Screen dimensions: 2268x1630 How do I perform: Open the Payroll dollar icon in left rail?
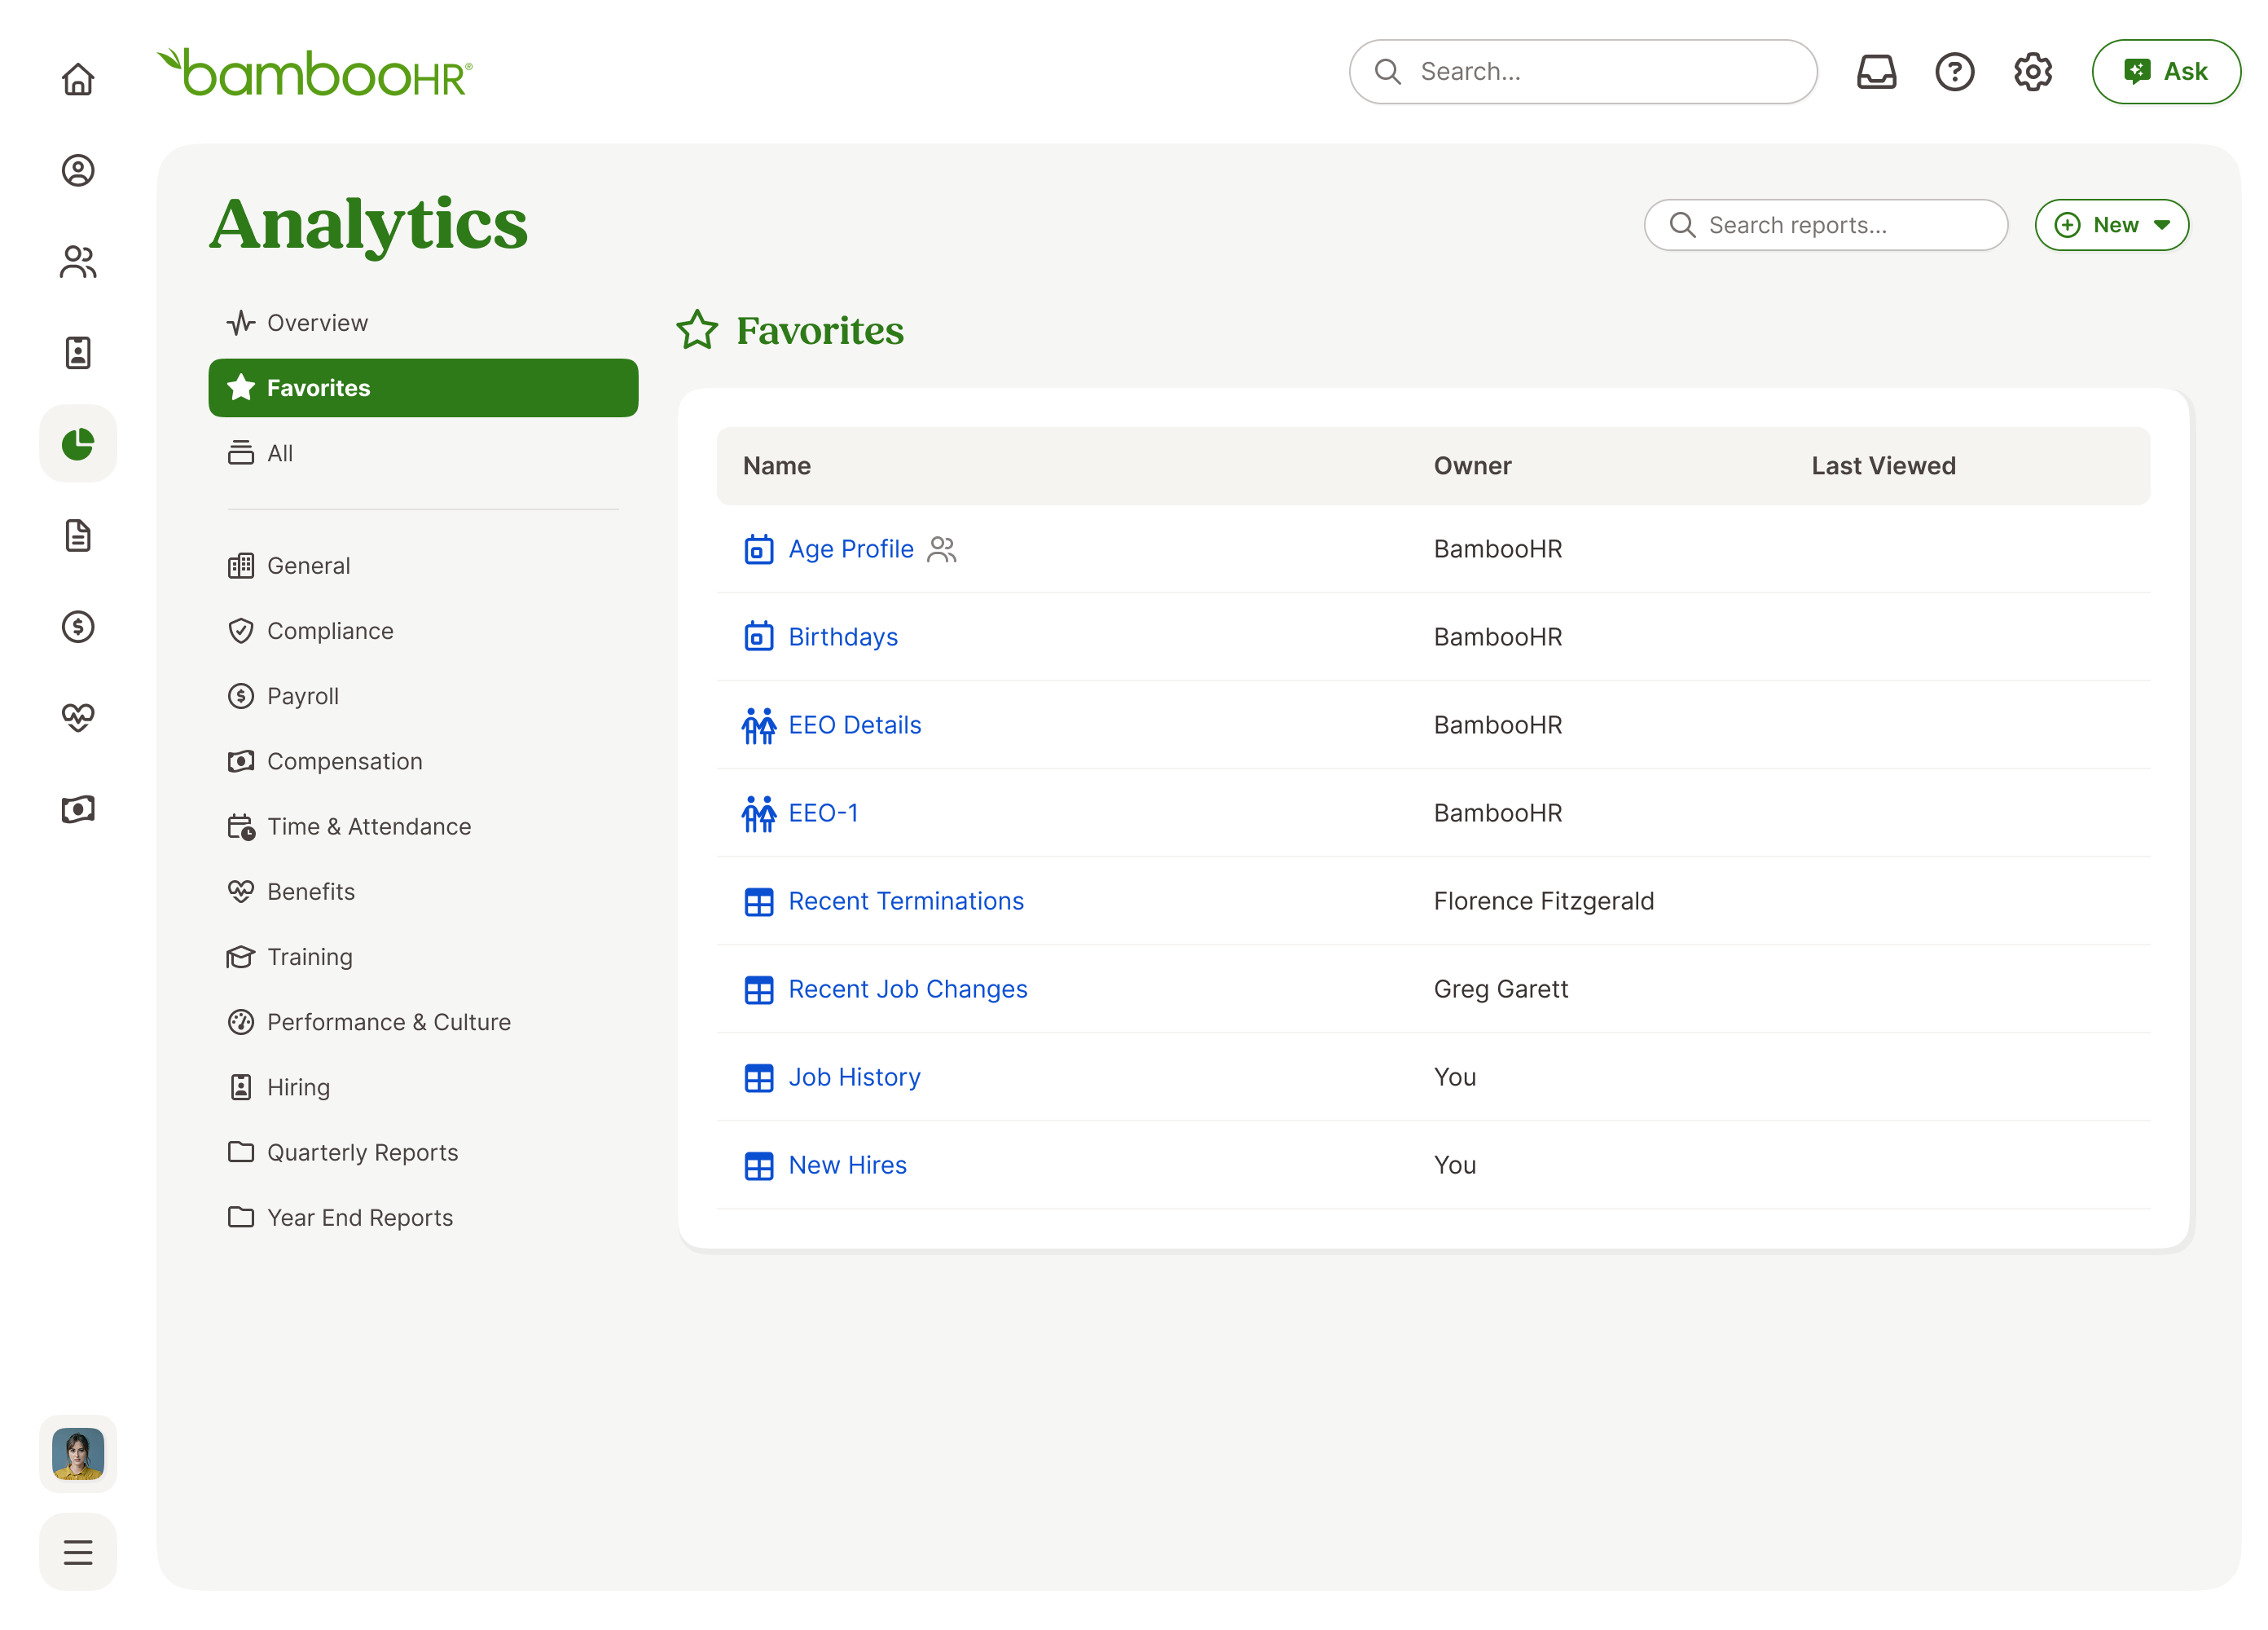[x=78, y=627]
